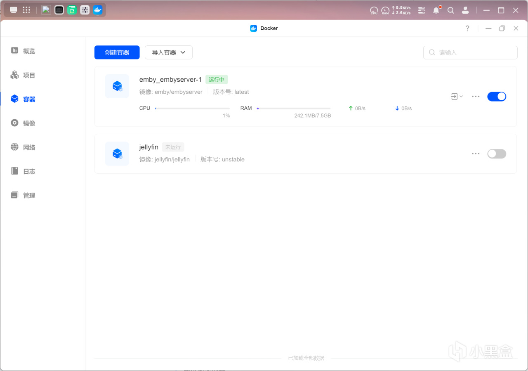Click the 镜像: emby/embyserver text
The height and width of the screenshot is (371, 528).
click(x=171, y=92)
